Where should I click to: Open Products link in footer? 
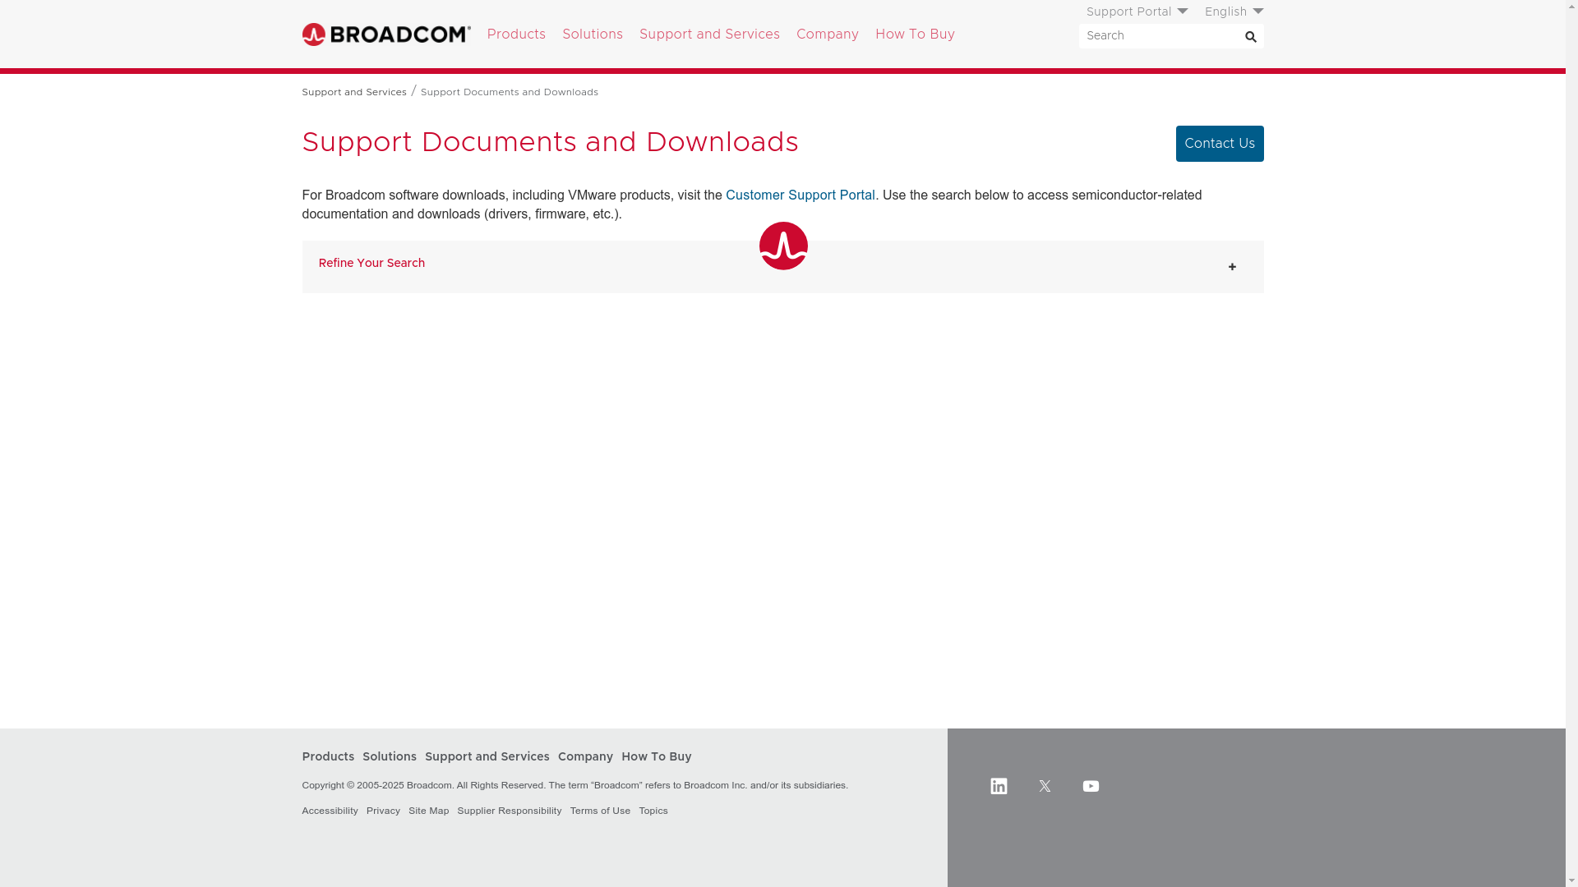pyautogui.click(x=328, y=757)
